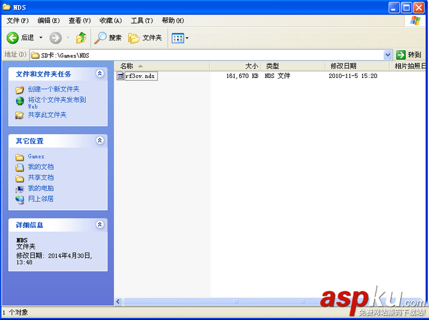Open 我的文档 link

(41, 167)
